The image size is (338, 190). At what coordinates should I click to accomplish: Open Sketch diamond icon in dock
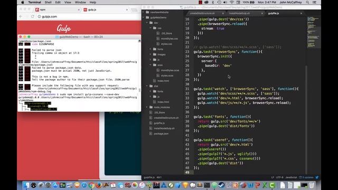[x=185, y=185]
